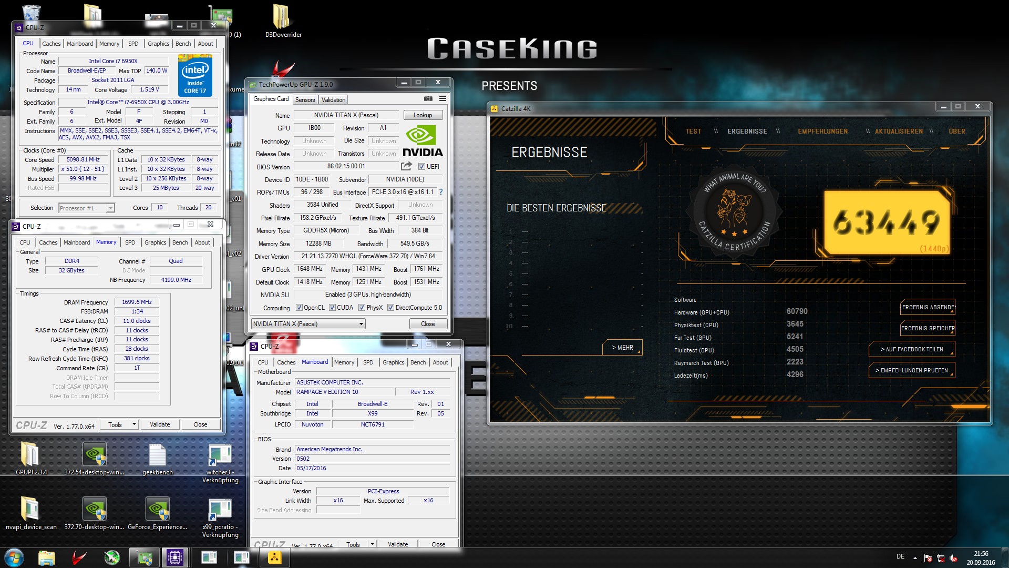The height and width of the screenshot is (568, 1009).
Task: Toggle the CUDA checkbox
Action: coord(332,308)
